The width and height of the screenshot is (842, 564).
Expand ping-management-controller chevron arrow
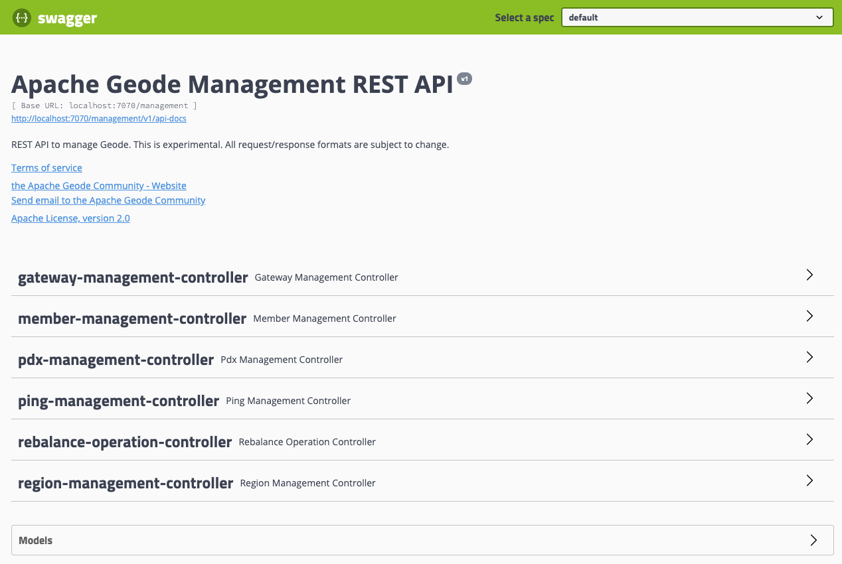tap(809, 399)
